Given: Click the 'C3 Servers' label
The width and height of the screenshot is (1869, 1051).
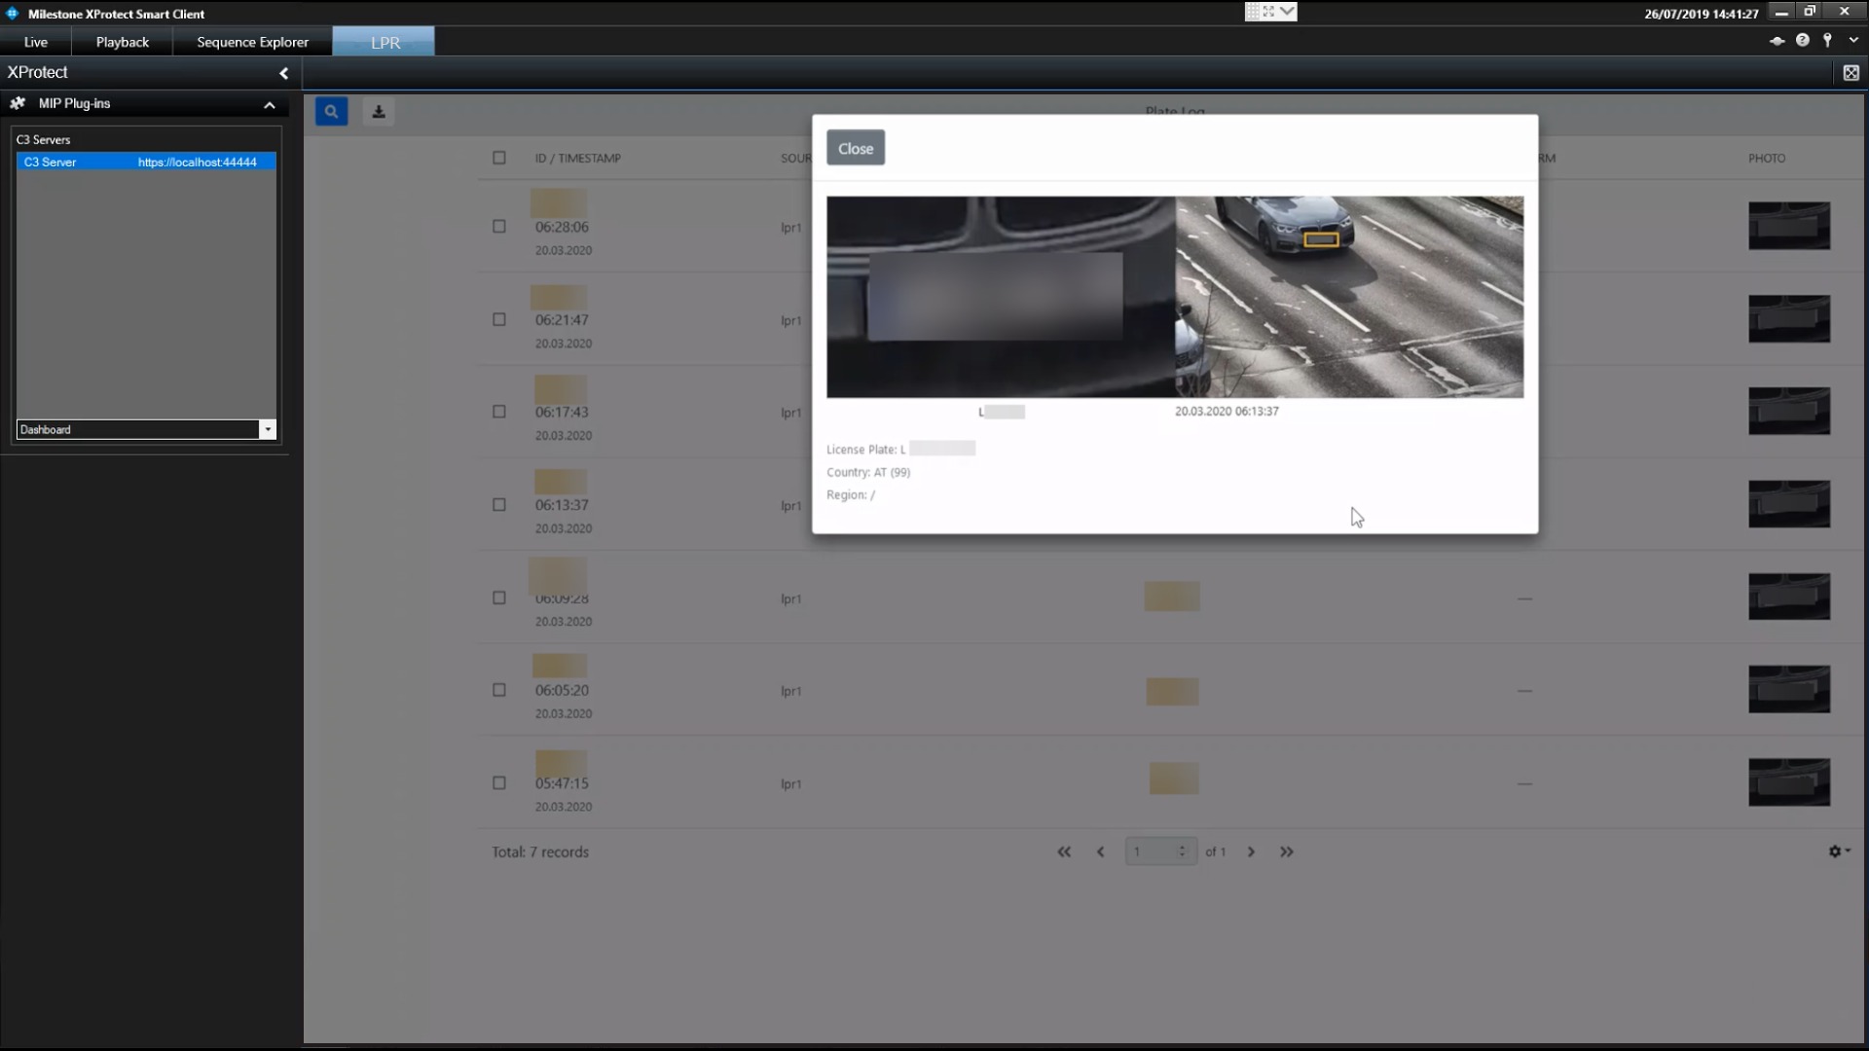Looking at the screenshot, I should coord(43,140).
